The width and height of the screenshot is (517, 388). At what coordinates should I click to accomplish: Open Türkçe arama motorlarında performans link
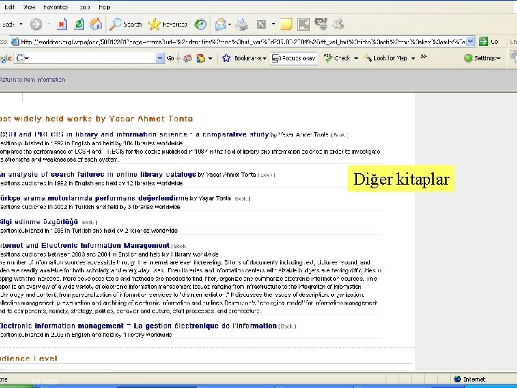[x=94, y=198]
